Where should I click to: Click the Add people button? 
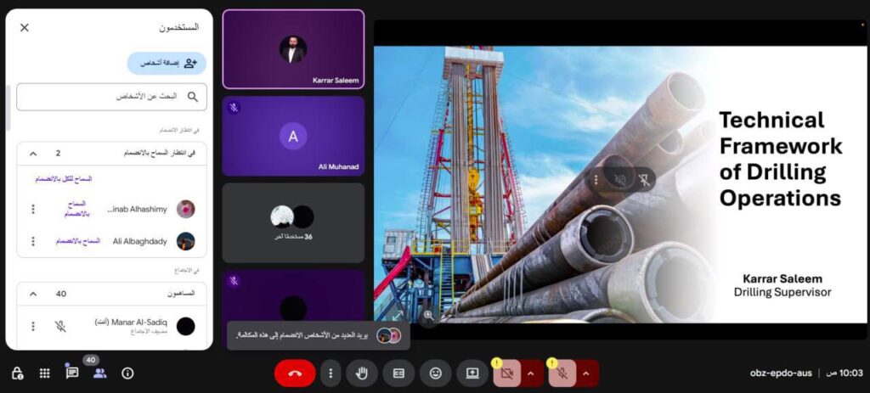167,63
